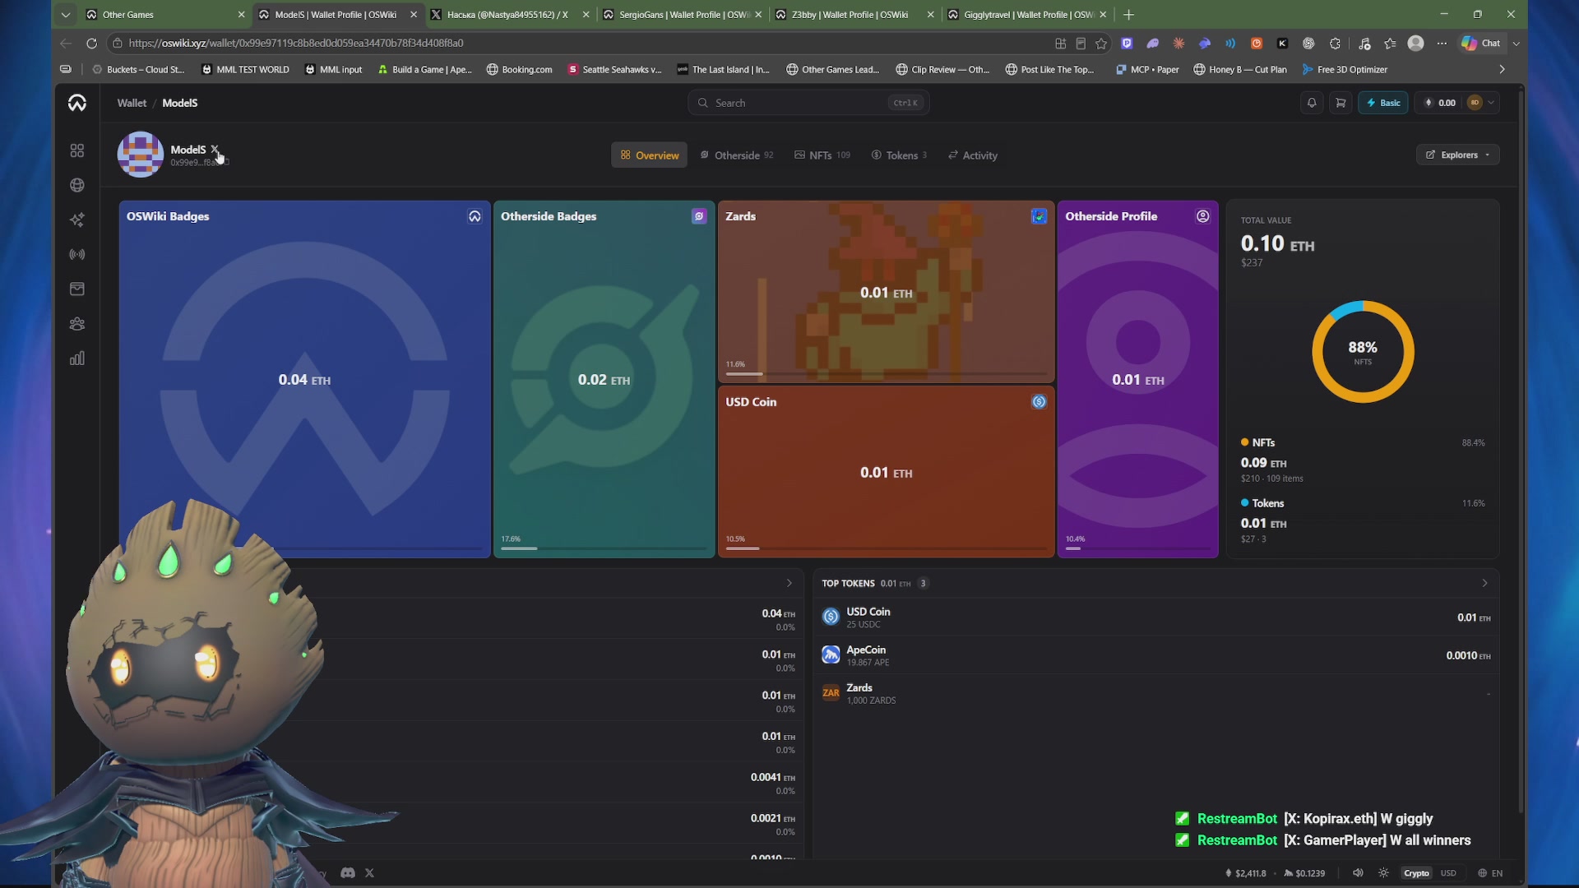Open the Explorers dropdown

tap(1457, 155)
